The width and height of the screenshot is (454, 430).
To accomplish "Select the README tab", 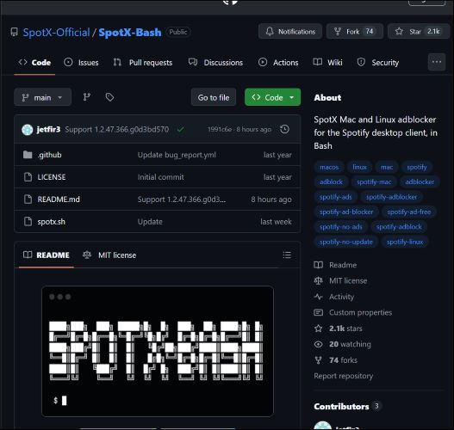I will pyautogui.click(x=47, y=255).
